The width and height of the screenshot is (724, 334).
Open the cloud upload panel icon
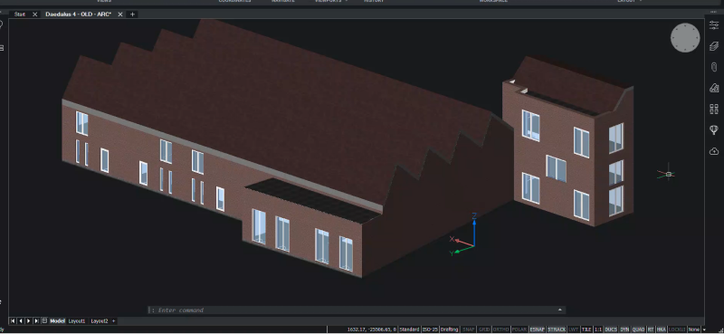click(x=714, y=151)
